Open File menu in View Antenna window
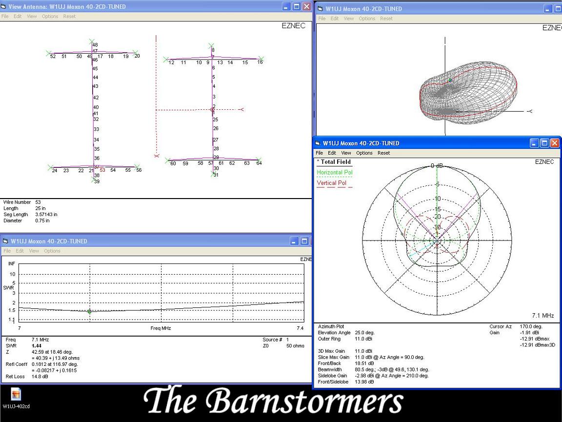The image size is (562, 422). pos(5,17)
